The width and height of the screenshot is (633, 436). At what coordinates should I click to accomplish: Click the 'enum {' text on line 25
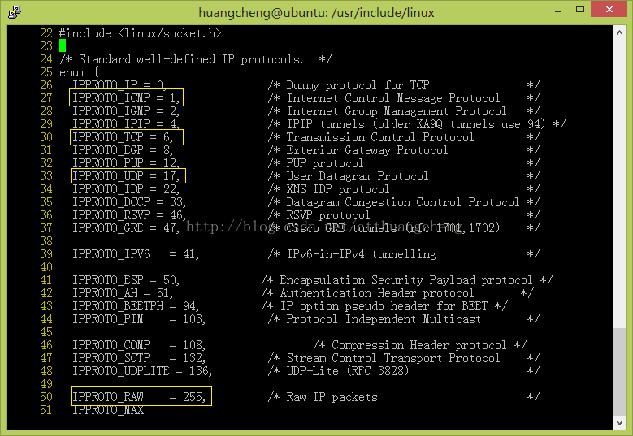(x=79, y=72)
